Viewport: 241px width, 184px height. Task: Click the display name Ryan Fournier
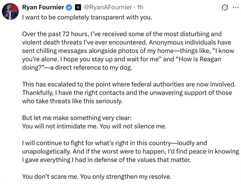tap(43, 7)
